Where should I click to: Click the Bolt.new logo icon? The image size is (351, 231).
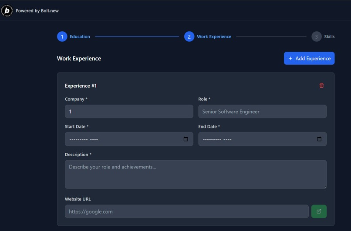(x=7, y=10)
